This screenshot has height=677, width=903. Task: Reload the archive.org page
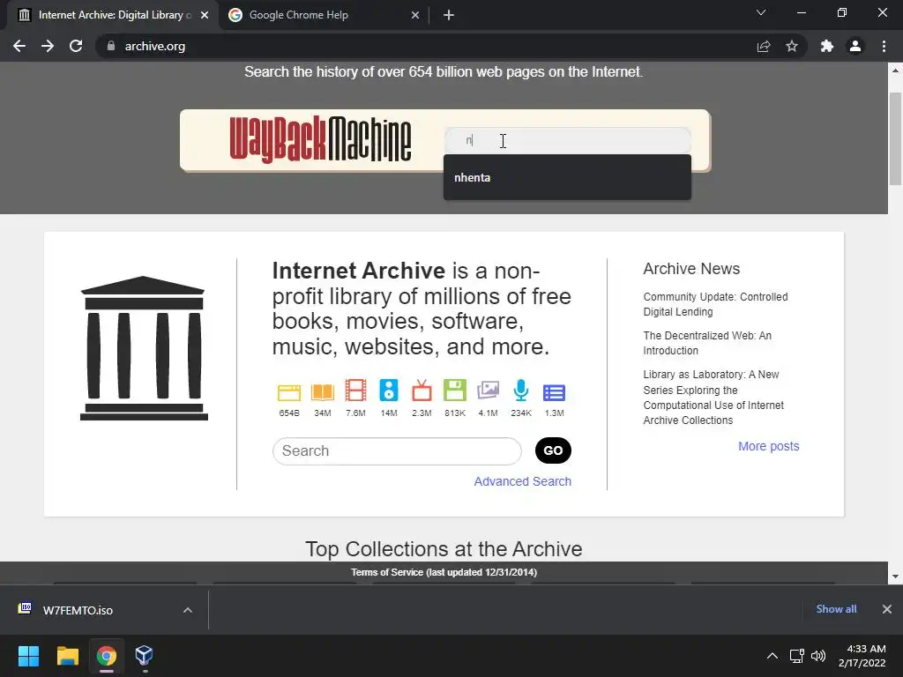coord(76,46)
